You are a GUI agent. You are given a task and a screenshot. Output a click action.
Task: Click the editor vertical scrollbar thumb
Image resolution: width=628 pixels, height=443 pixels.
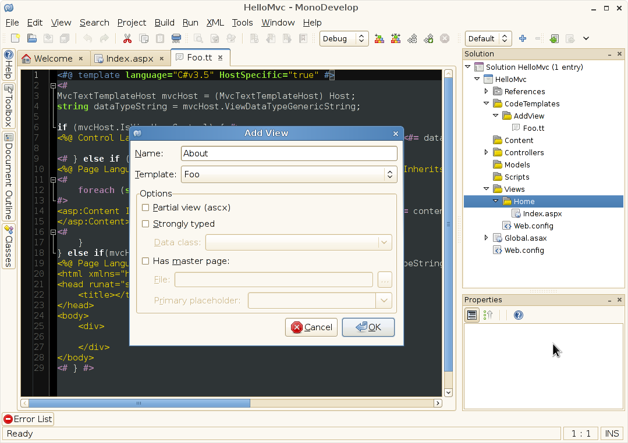449,224
